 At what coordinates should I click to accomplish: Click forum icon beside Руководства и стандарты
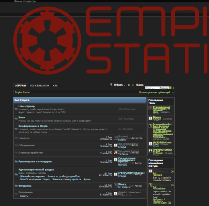click(16, 162)
